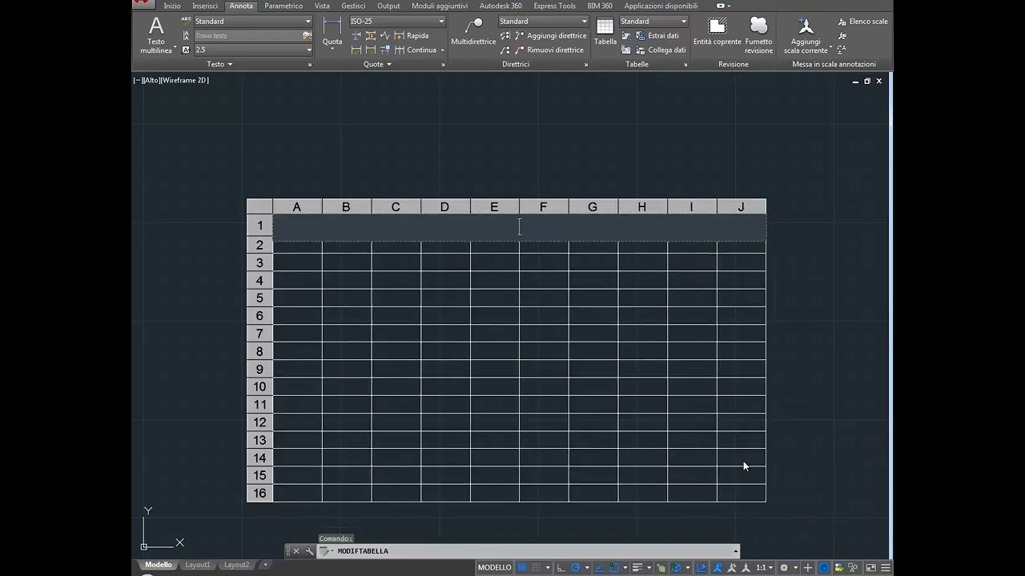Expand the command line history arrow

[x=735, y=551]
